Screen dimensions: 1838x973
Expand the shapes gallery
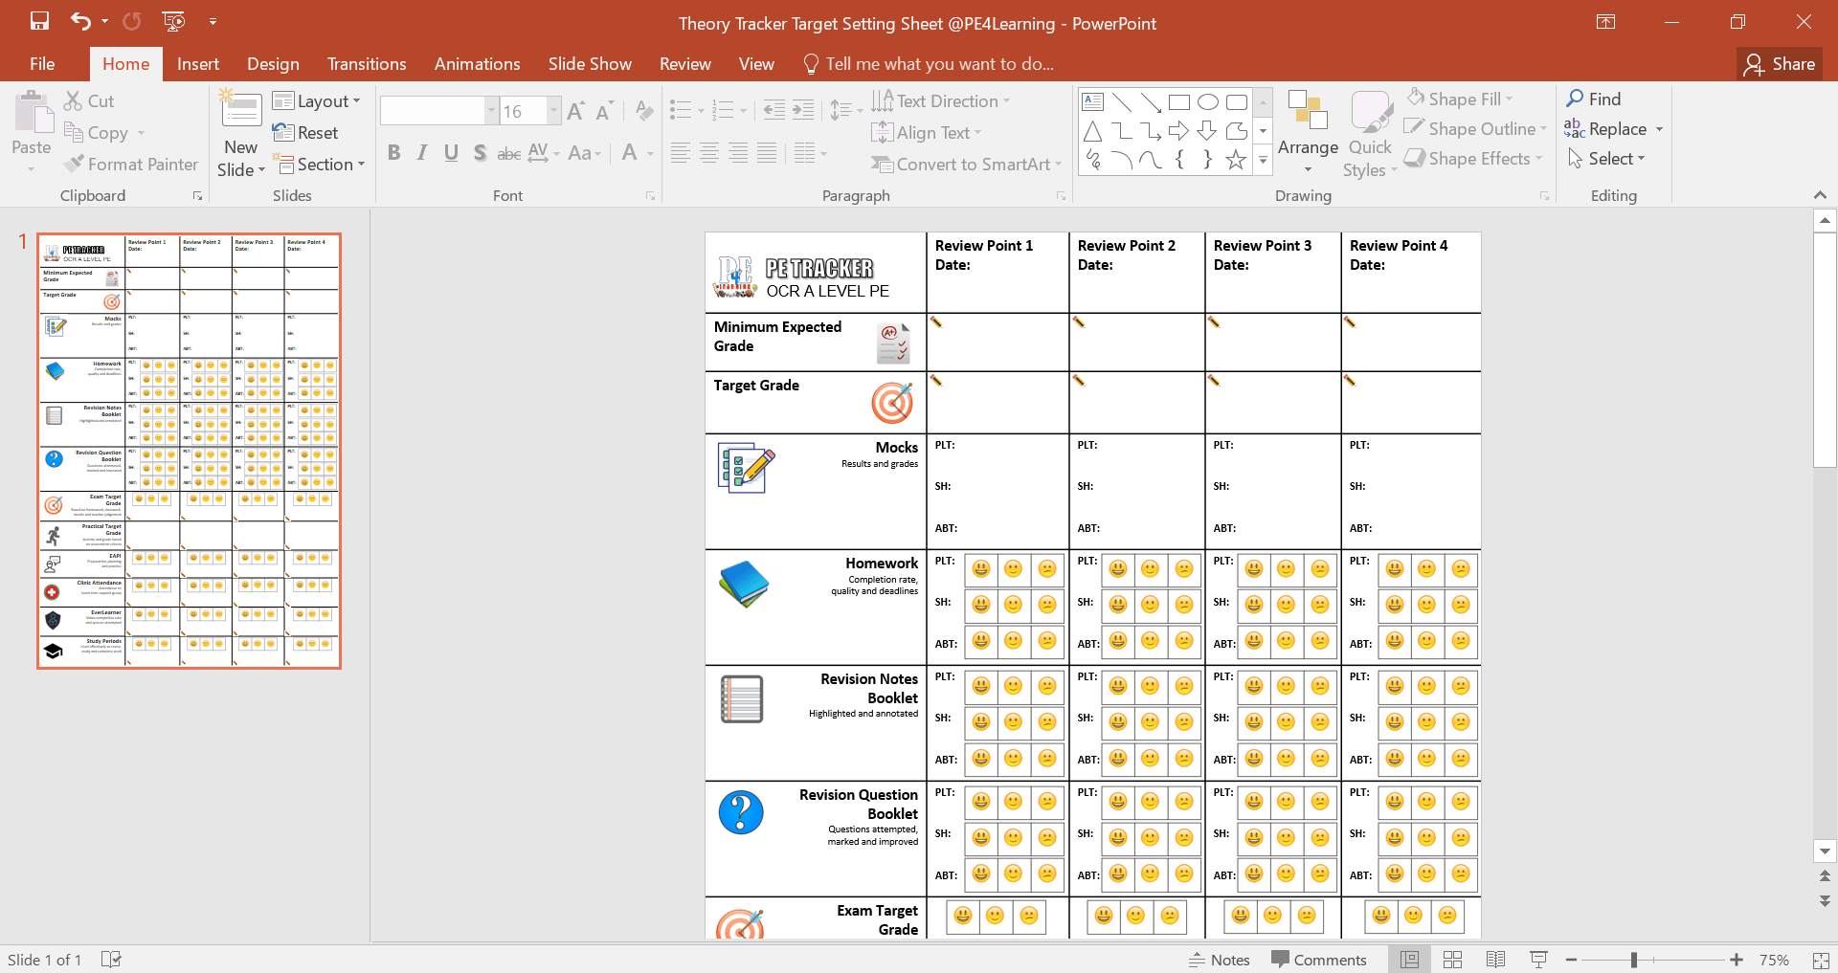click(1264, 162)
